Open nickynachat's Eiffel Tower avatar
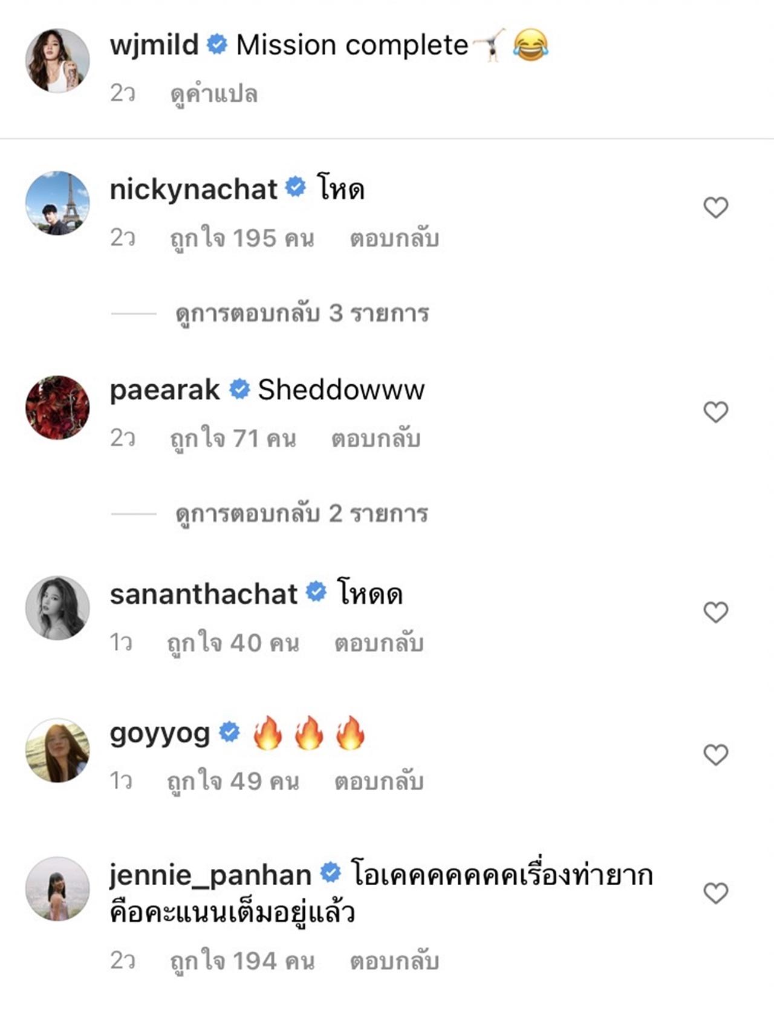This screenshot has height=1011, width=774. [57, 203]
